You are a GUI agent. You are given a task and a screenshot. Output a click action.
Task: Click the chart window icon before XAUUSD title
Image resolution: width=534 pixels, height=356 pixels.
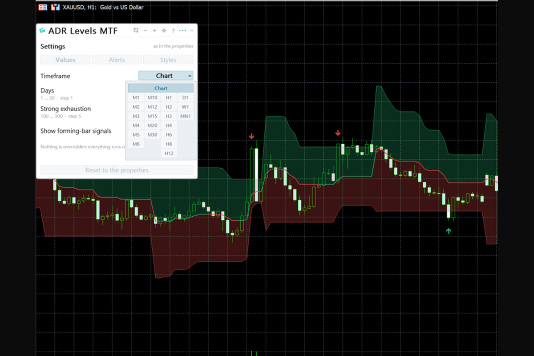(56, 7)
